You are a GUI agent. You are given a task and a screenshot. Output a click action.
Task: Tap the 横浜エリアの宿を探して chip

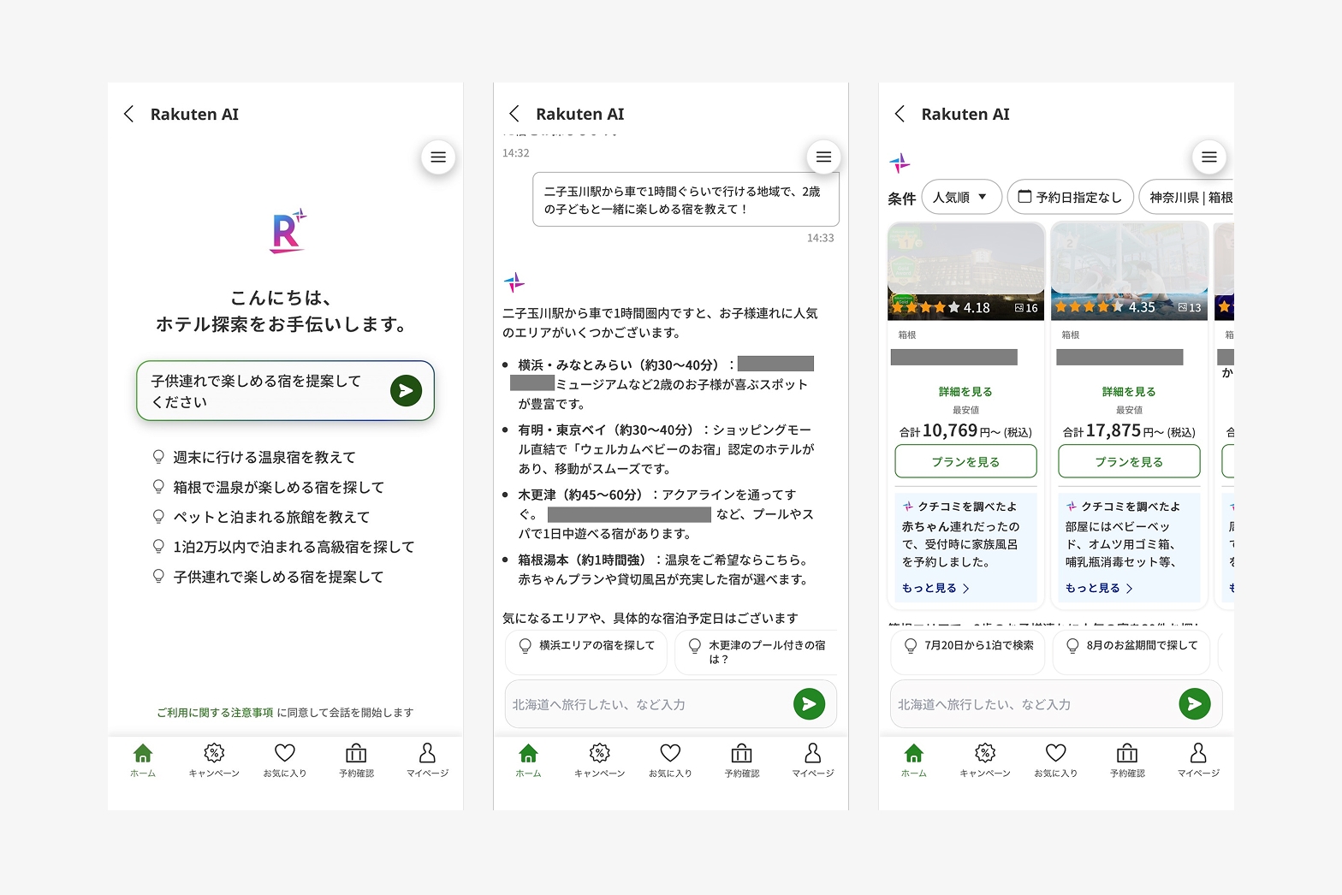pyautogui.click(x=586, y=652)
